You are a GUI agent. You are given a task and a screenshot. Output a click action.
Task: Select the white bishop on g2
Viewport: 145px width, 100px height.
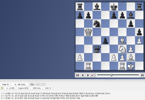(x=131, y=57)
